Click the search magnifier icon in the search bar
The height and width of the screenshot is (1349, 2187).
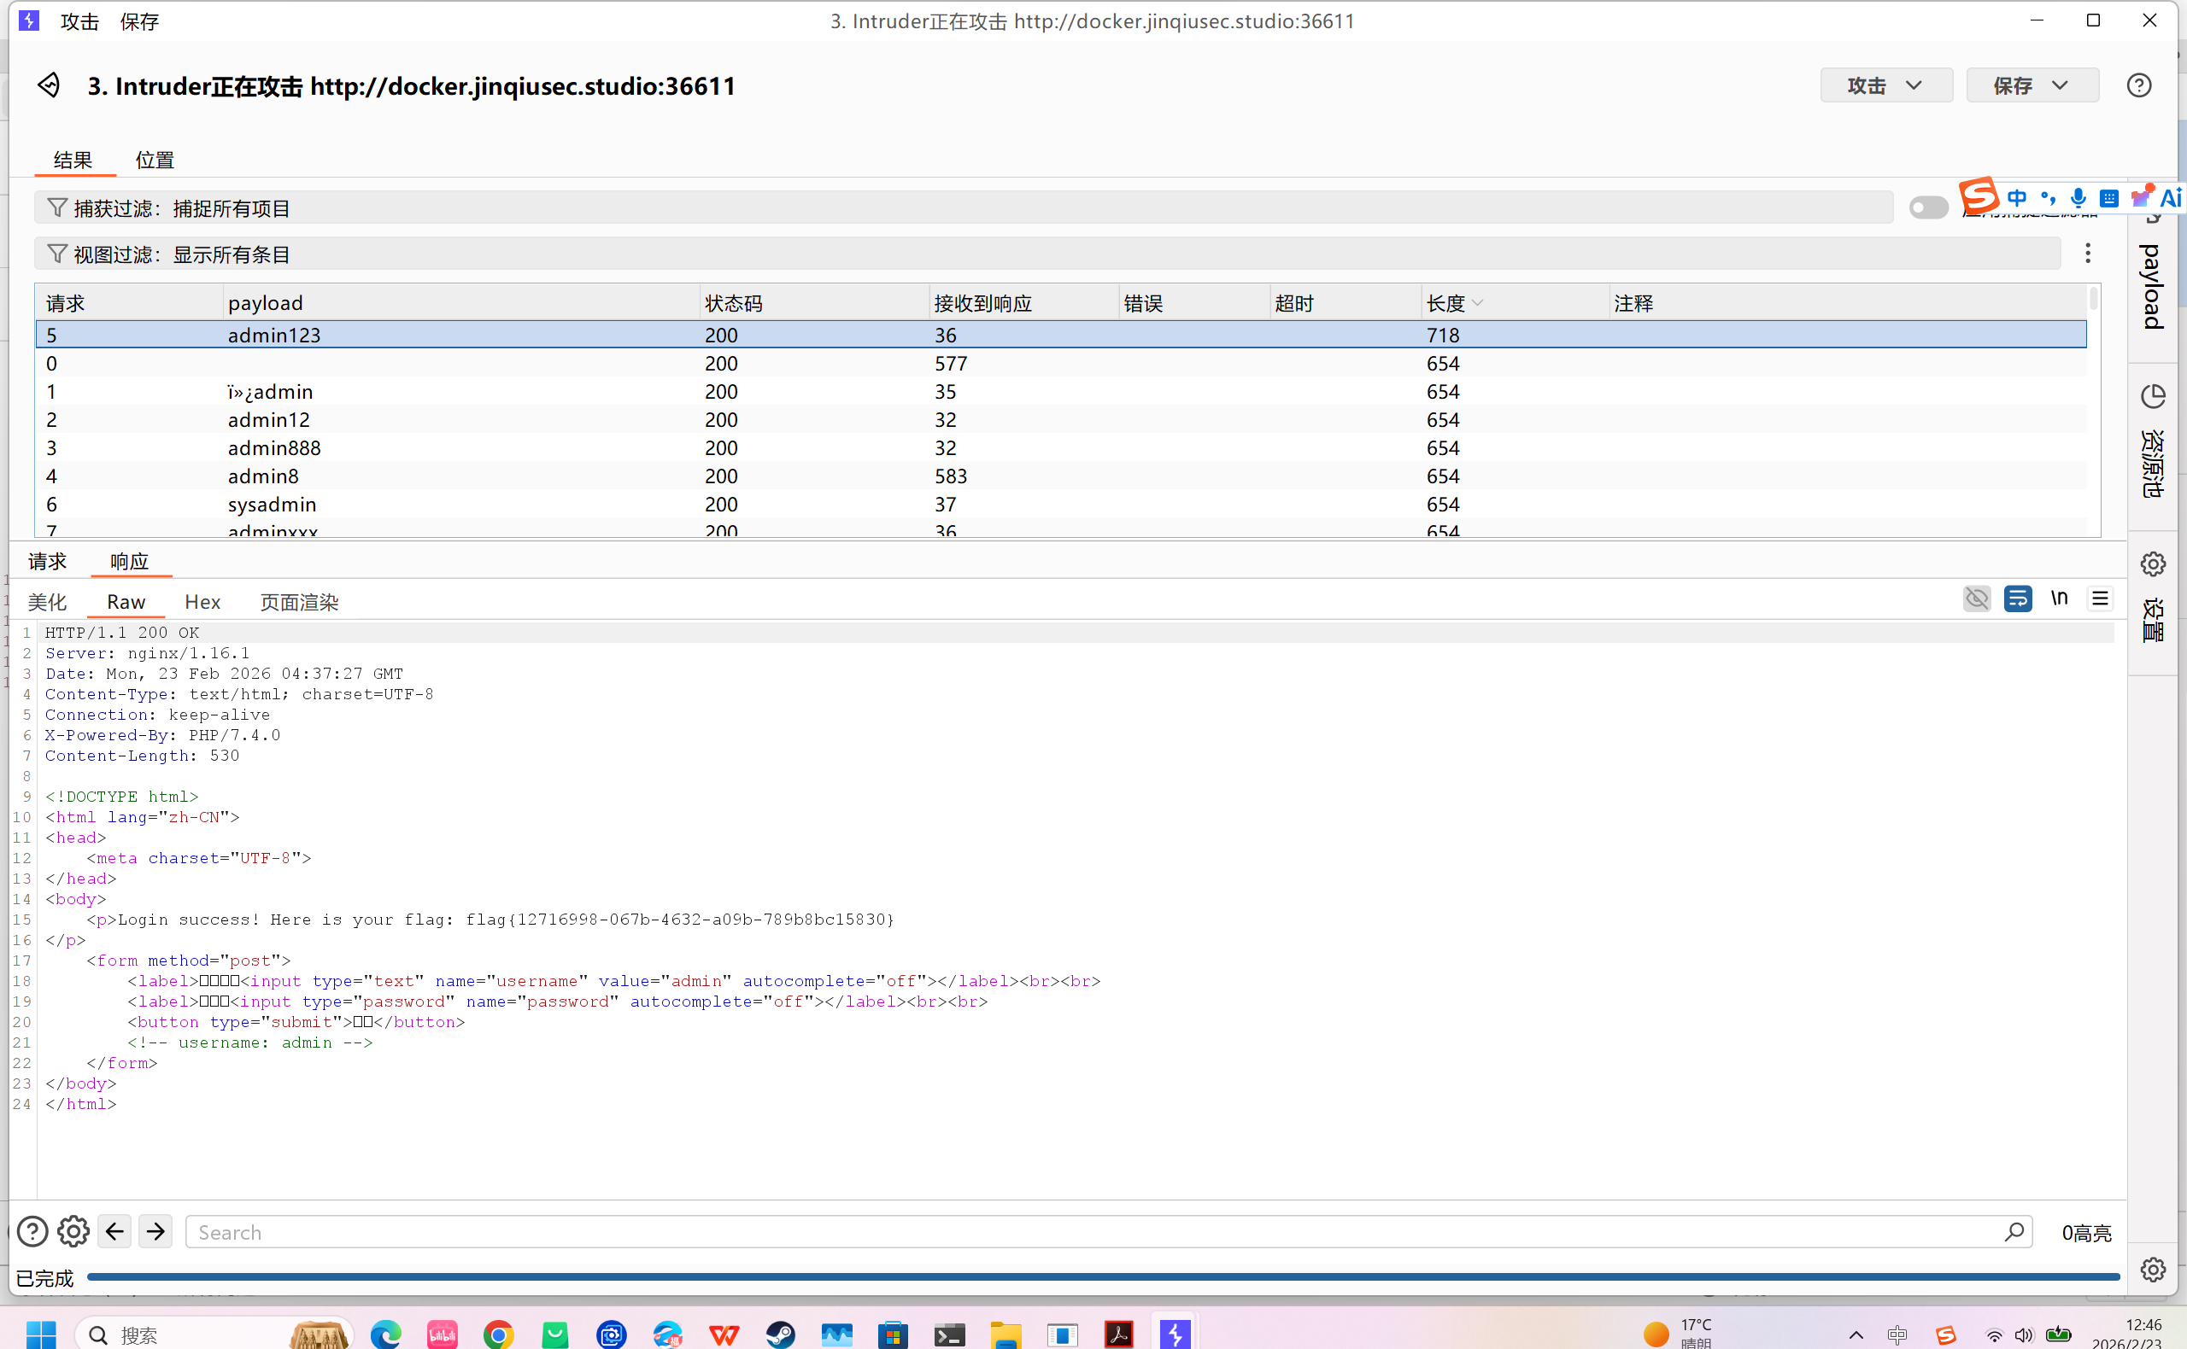click(x=2013, y=1231)
